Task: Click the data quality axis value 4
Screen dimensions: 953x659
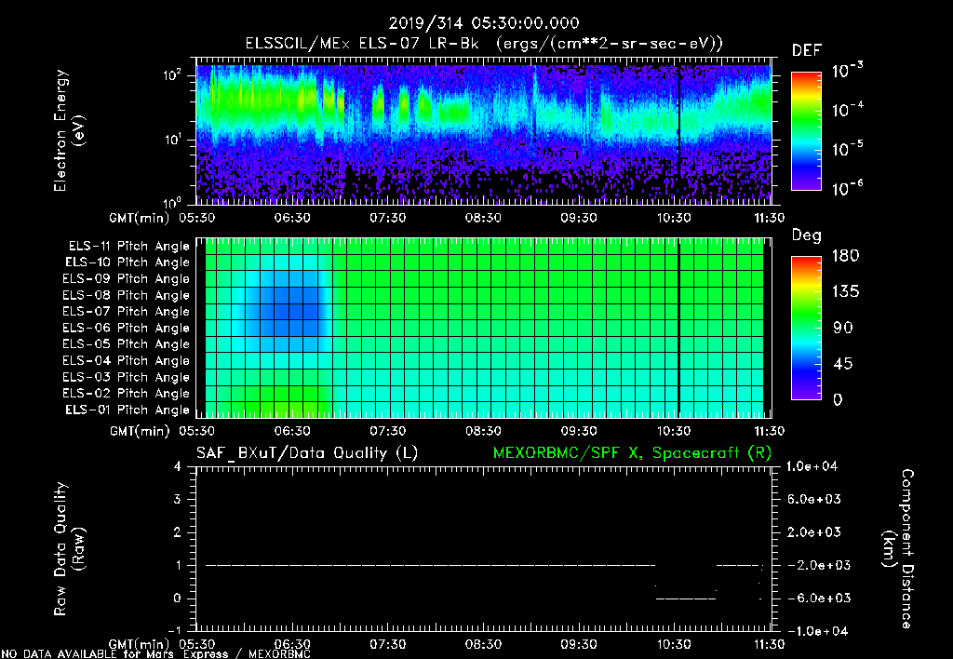Action: point(177,467)
